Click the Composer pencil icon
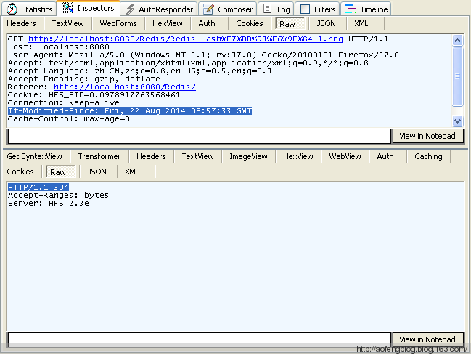Viewport: 471px width, 354px height. [x=209, y=9]
